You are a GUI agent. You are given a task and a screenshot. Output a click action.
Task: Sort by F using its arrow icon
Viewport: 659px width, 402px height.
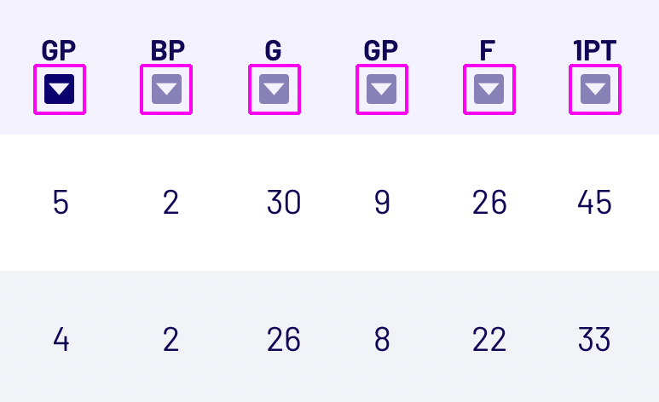[488, 89]
